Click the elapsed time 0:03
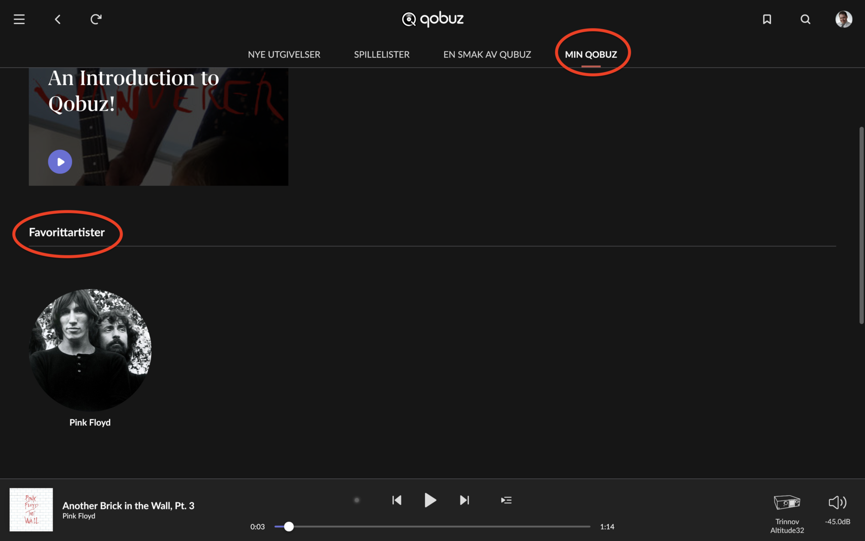 257,526
